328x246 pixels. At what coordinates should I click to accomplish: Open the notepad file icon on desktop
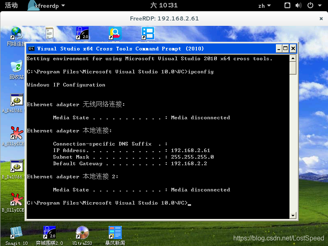(x=49, y=33)
